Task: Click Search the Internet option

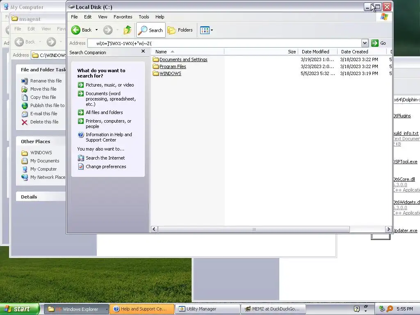Action: tap(105, 158)
